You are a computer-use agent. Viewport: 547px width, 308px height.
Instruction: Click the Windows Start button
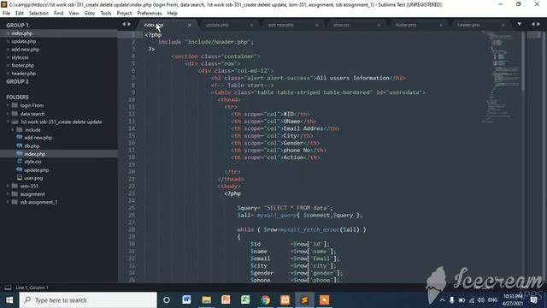(x=9, y=300)
